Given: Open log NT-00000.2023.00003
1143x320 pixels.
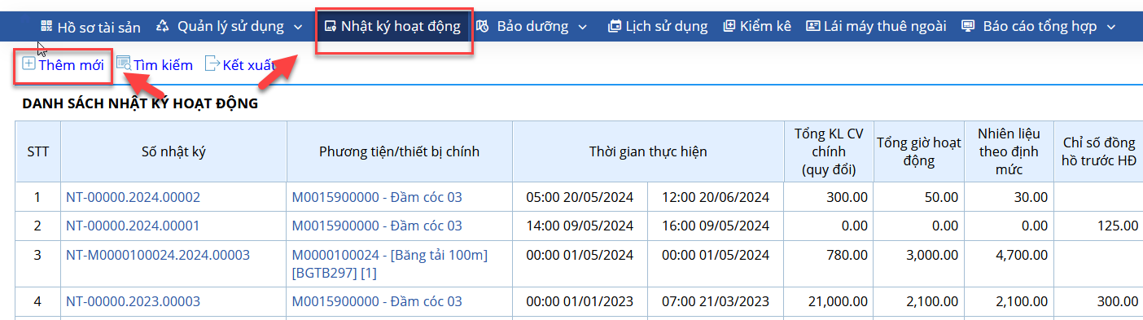Looking at the screenshot, I should pos(133,301).
